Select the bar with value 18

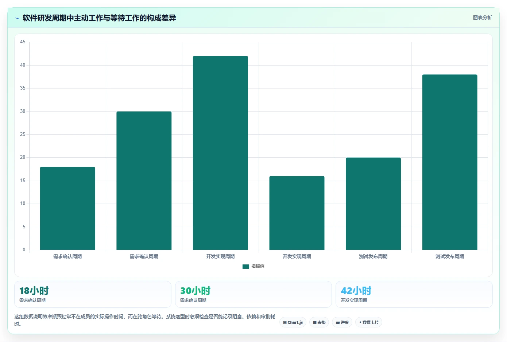(67, 208)
